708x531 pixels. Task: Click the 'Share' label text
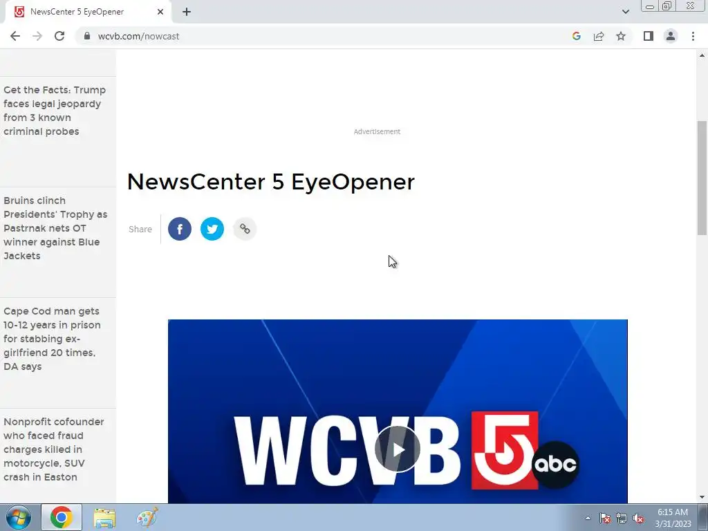pos(140,229)
